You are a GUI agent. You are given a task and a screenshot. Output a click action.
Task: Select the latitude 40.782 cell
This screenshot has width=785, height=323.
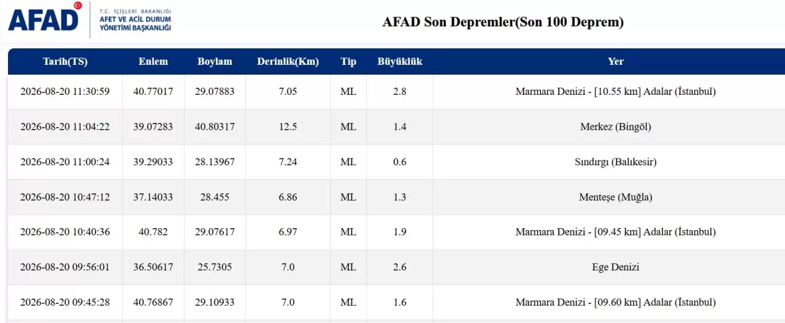(153, 232)
